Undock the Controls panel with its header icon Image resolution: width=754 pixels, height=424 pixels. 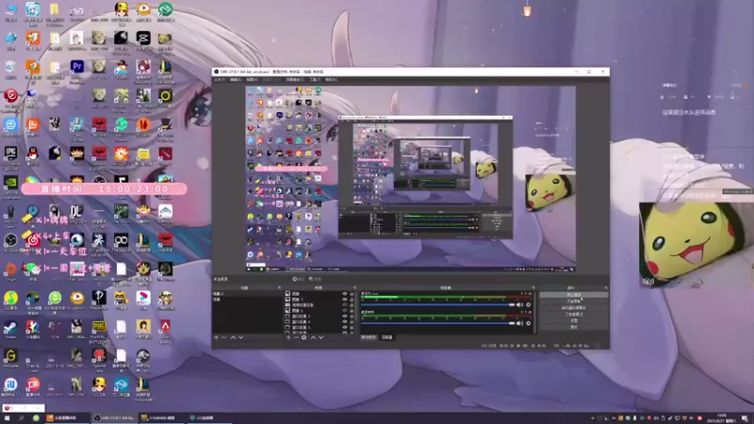(x=606, y=287)
